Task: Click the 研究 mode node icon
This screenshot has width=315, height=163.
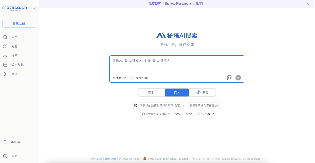Action: click(x=199, y=93)
